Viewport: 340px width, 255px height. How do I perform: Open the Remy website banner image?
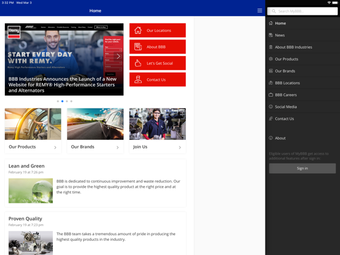64,59
